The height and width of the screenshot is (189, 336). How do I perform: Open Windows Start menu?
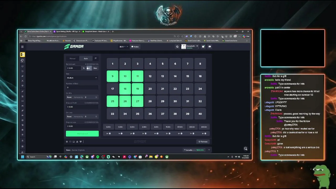pos(23,157)
